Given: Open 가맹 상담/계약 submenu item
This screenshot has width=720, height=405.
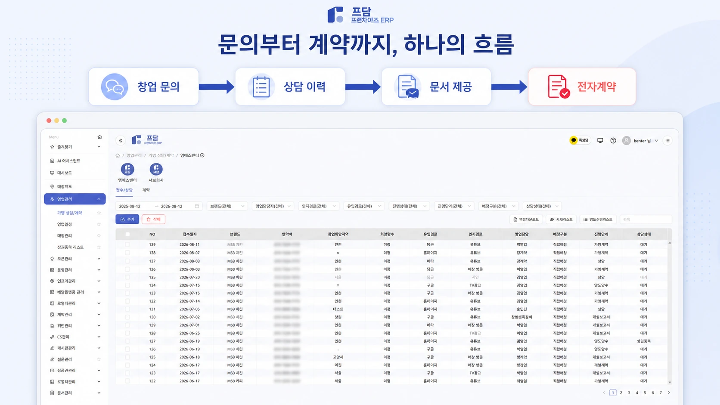Looking at the screenshot, I should [x=70, y=213].
